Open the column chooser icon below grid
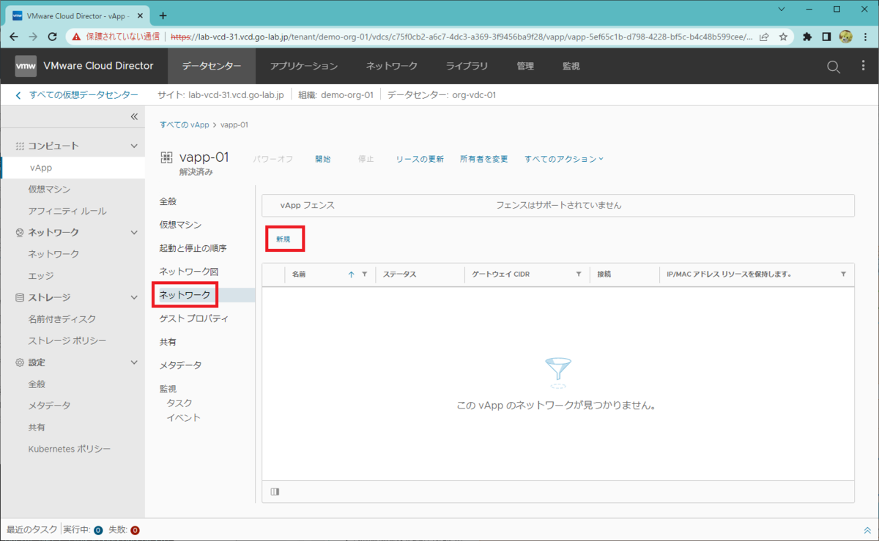Viewport: 879px width, 541px height. (275, 491)
